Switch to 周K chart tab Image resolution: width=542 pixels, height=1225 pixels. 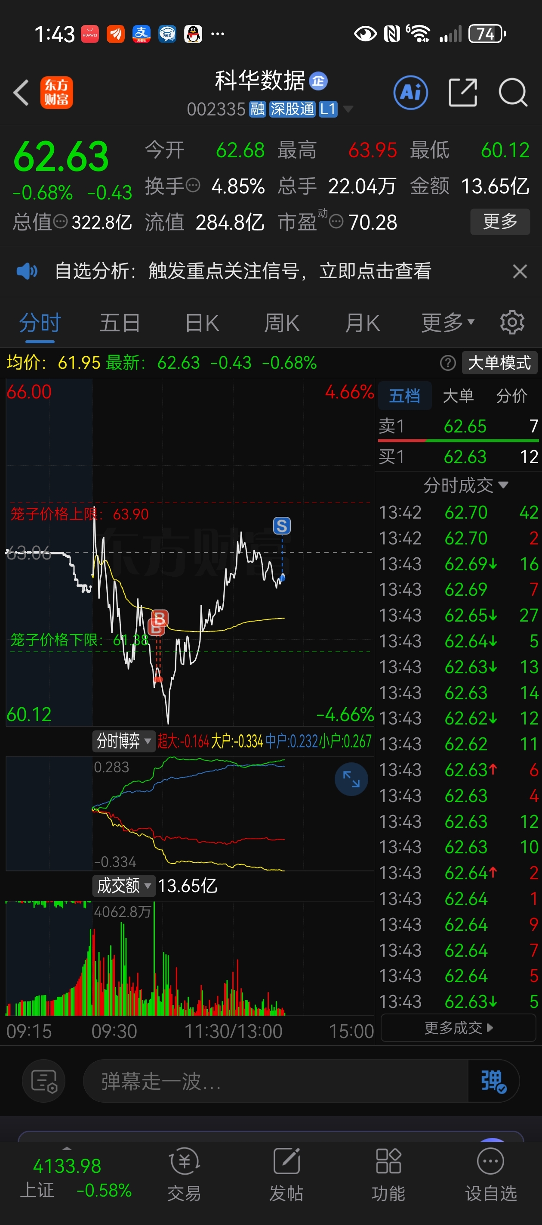click(282, 323)
